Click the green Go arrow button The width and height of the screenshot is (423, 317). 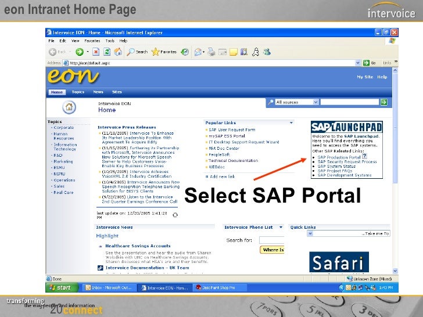pyautogui.click(x=366, y=63)
